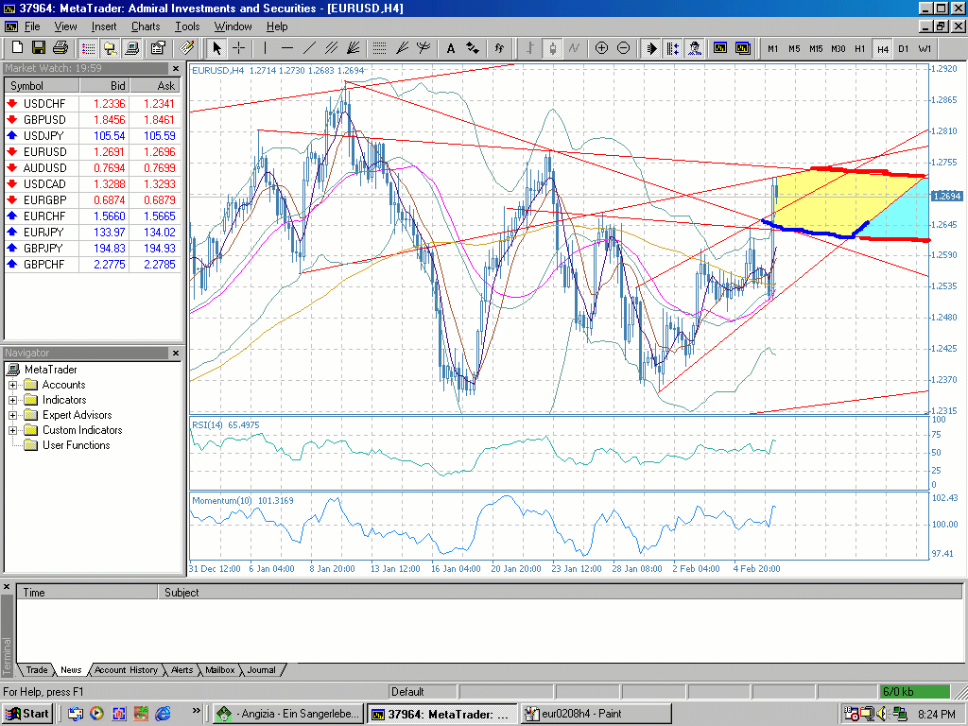Expand the Custom Indicators tree node

(x=12, y=430)
